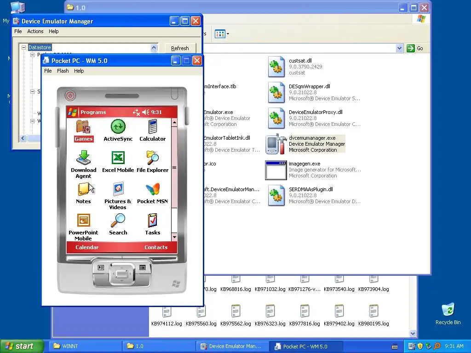Tap the connectivity status icon in emulator title bar

(x=136, y=112)
